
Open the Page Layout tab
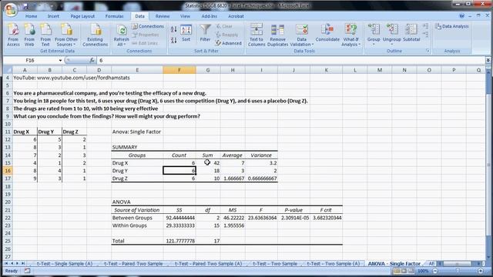click(82, 16)
